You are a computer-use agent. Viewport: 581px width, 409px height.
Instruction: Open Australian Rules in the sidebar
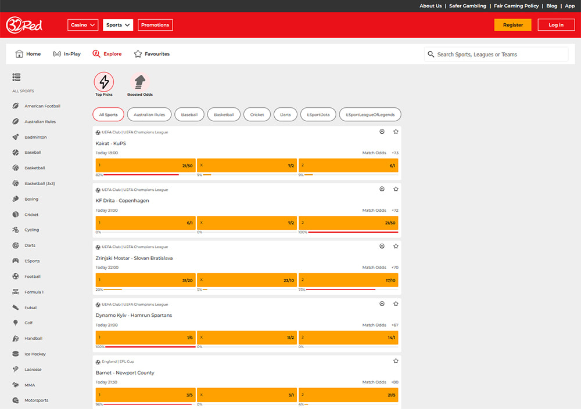pos(34,121)
